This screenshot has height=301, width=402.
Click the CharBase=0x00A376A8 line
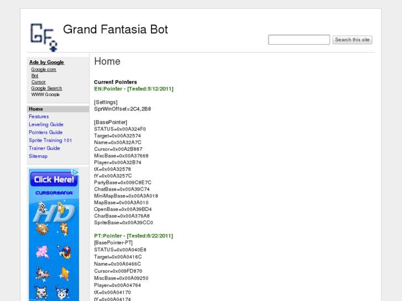tap(122, 216)
